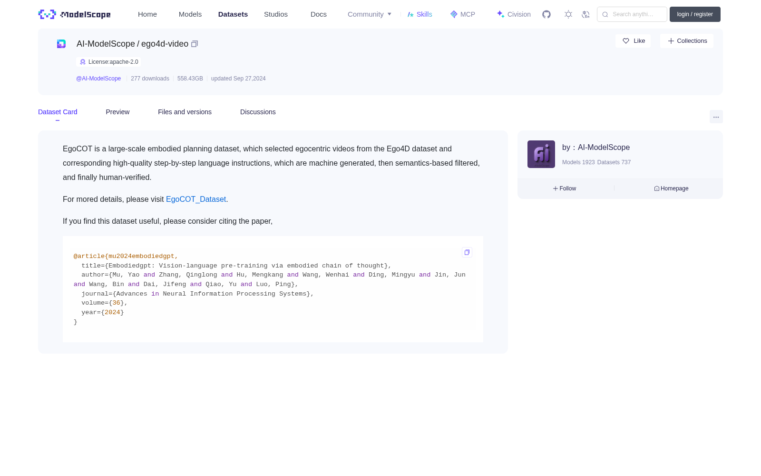761x476 pixels.
Task: Toggle light/dark theme sun icon
Action: coord(568,14)
